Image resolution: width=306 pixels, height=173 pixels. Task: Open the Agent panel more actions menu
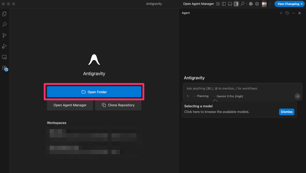tap(293, 13)
